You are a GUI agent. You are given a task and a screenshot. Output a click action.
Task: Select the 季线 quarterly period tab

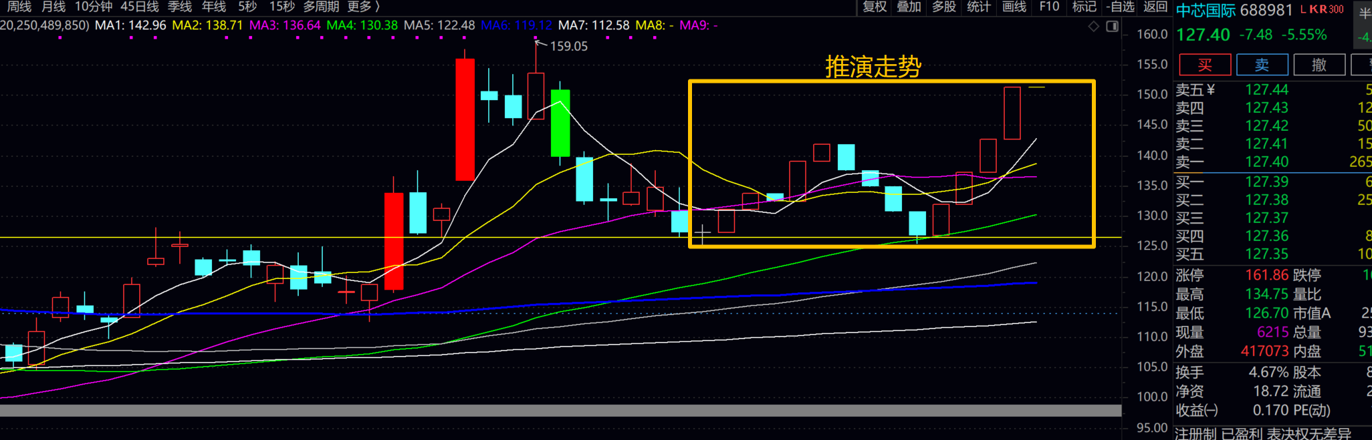[x=180, y=7]
